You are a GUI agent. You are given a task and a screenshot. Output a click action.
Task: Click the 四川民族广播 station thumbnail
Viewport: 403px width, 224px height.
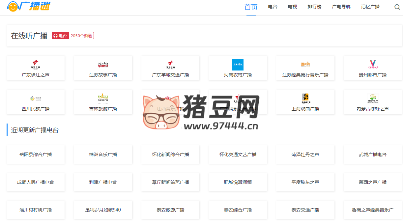[x=36, y=98]
